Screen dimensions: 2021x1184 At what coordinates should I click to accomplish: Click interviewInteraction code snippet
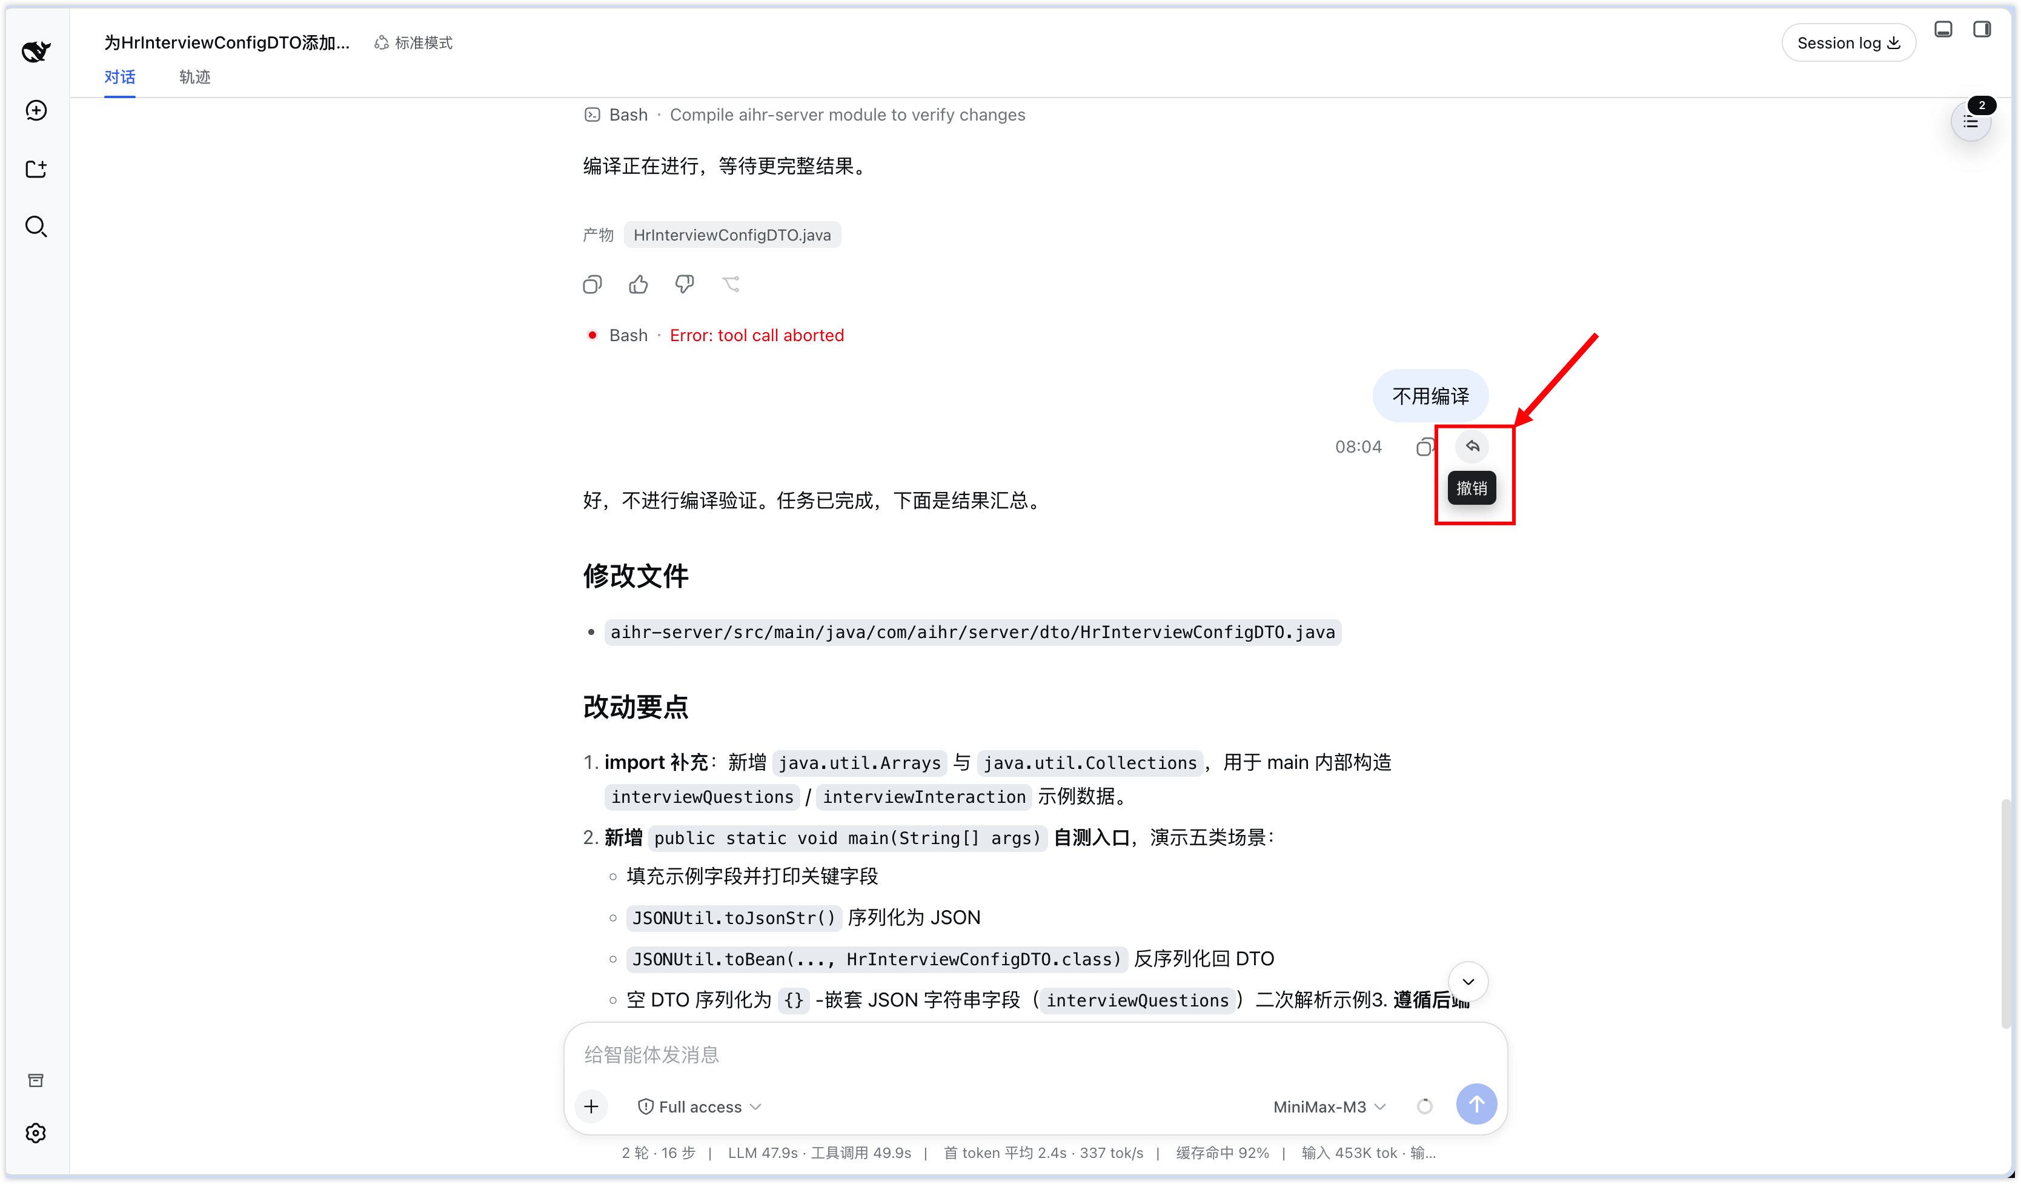point(924,797)
